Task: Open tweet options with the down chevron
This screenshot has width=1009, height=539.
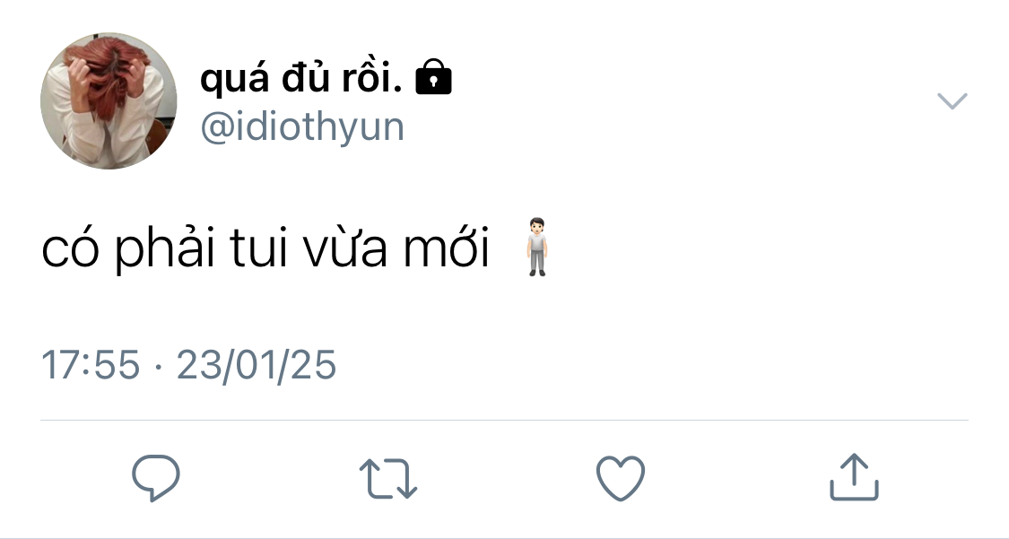Action: tap(952, 101)
